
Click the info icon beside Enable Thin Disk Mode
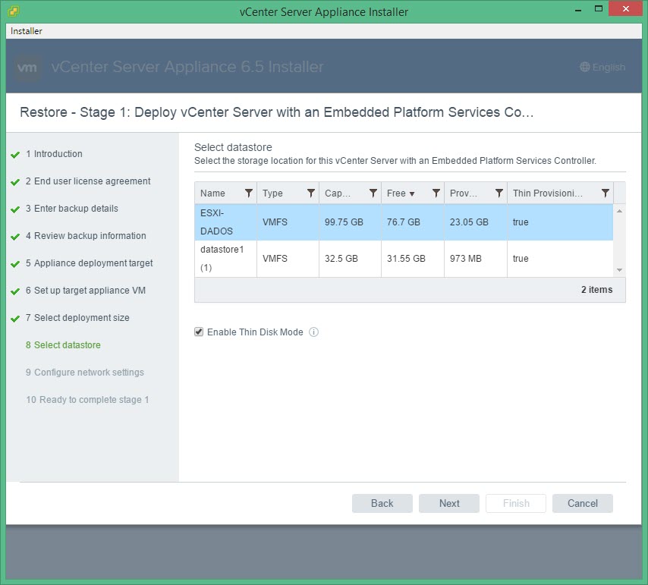(313, 332)
